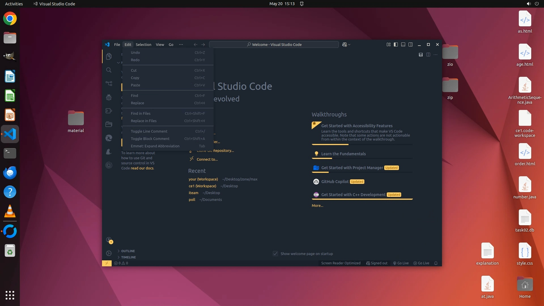Open the 'read our docs' link
Screen dimensions: 544x306
pyautogui.click(x=142, y=168)
